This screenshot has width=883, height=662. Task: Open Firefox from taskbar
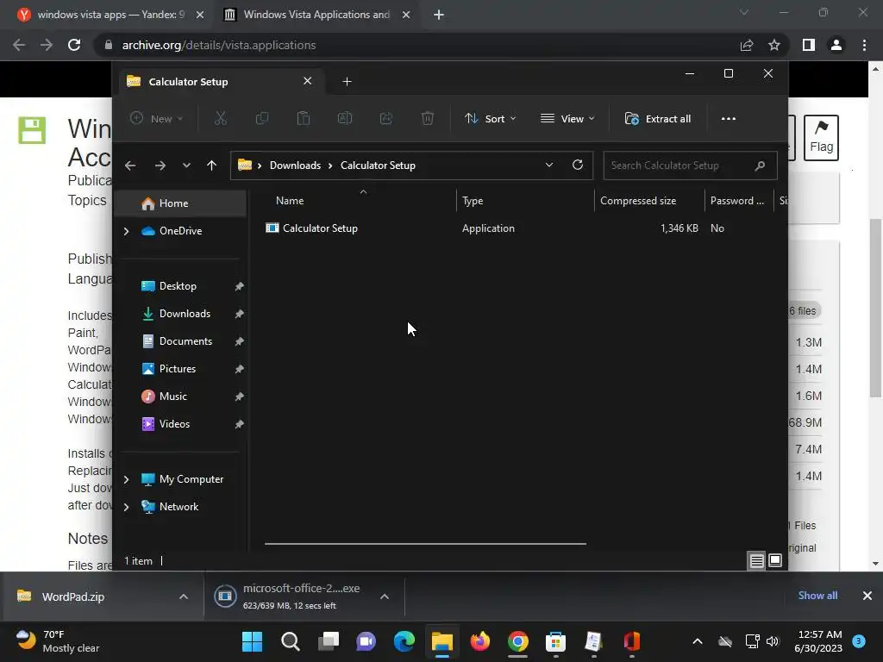479,641
